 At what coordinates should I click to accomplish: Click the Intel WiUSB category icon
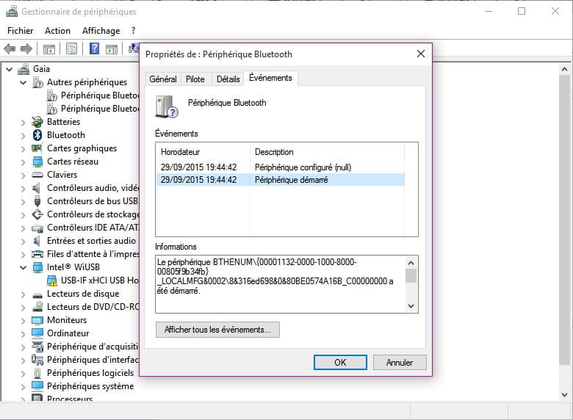click(x=37, y=267)
